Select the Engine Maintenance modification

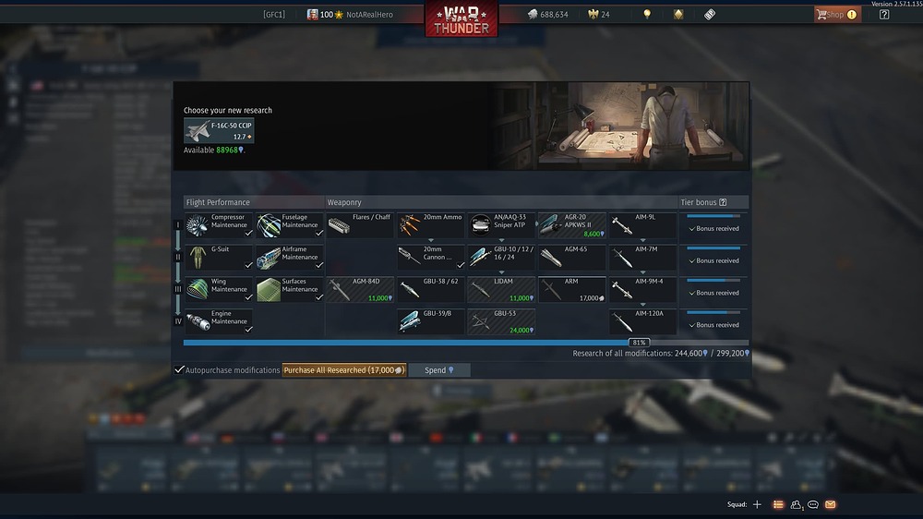[219, 322]
